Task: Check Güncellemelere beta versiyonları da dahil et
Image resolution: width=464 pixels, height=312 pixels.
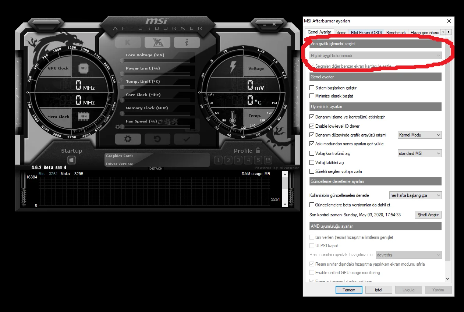Action: tap(312, 205)
